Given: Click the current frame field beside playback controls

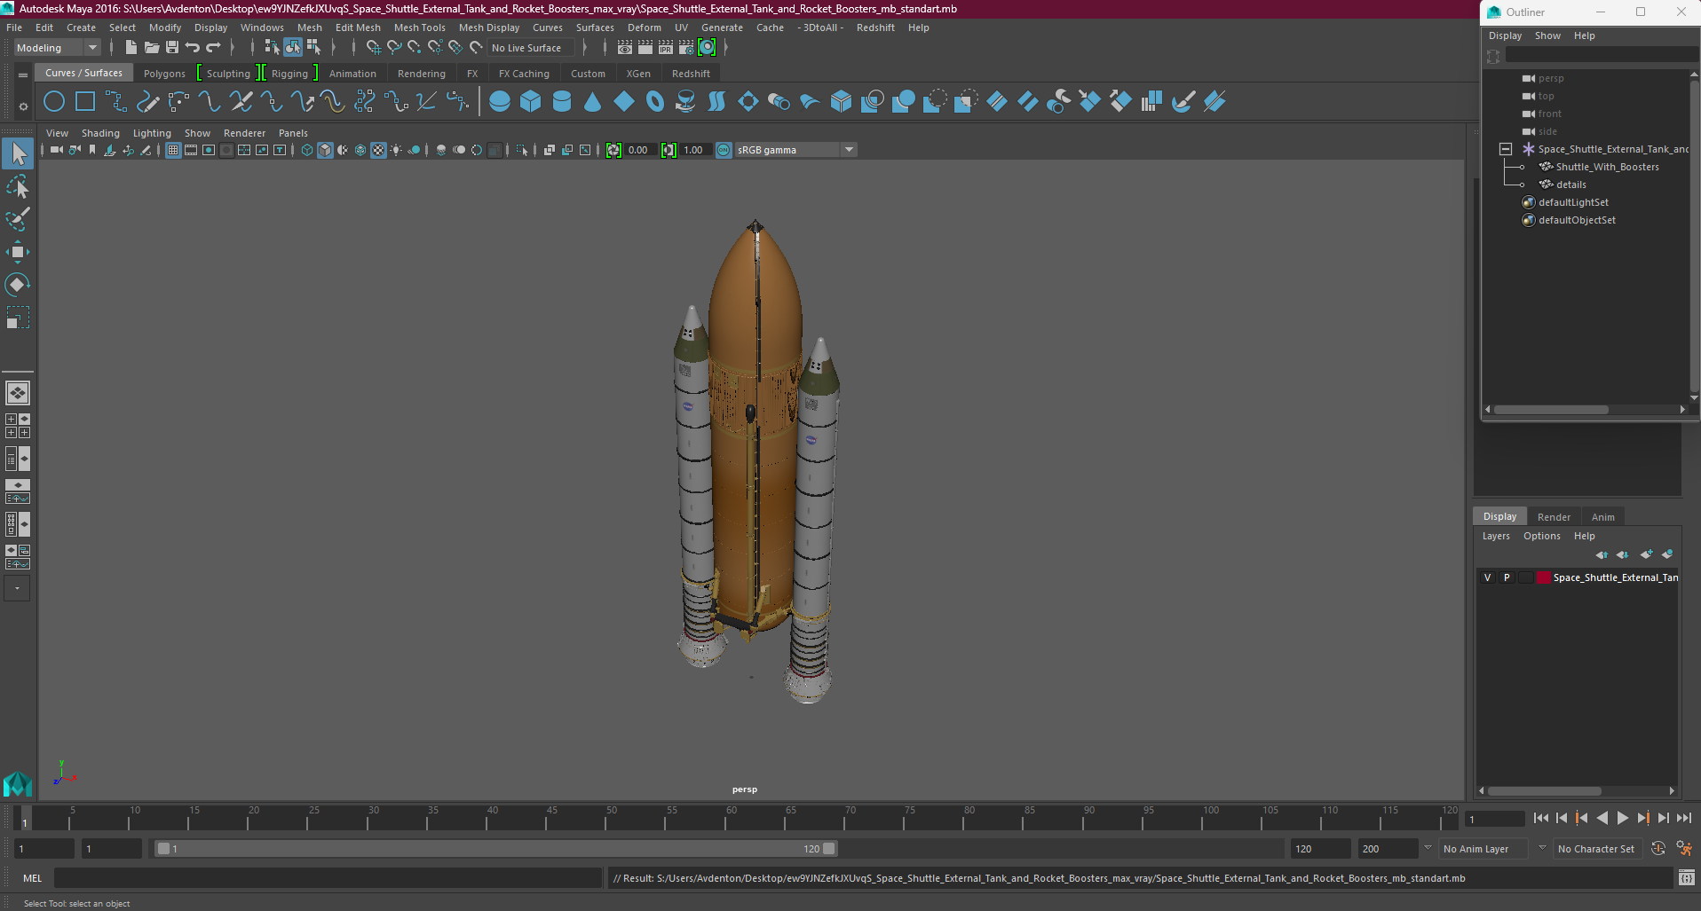Looking at the screenshot, I should tap(1495, 819).
